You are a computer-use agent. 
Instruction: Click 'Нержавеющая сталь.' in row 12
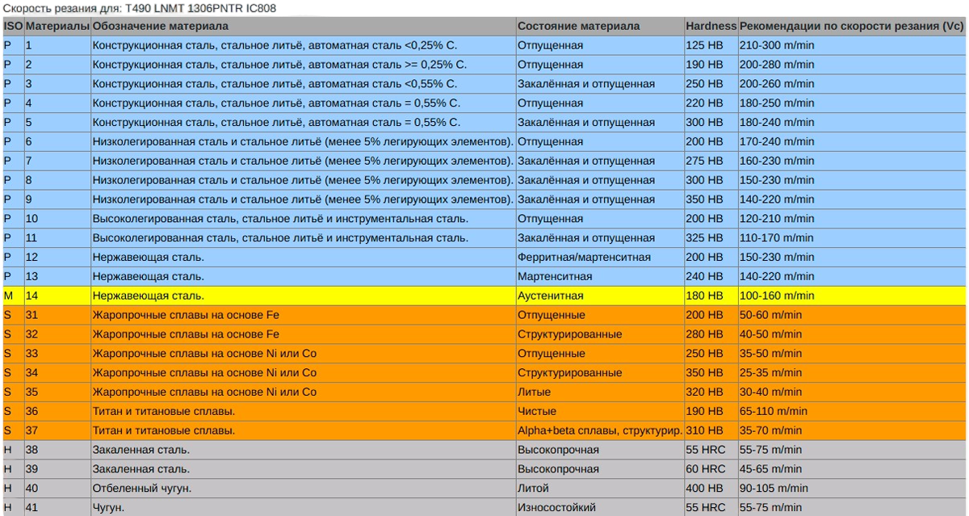click(x=303, y=258)
